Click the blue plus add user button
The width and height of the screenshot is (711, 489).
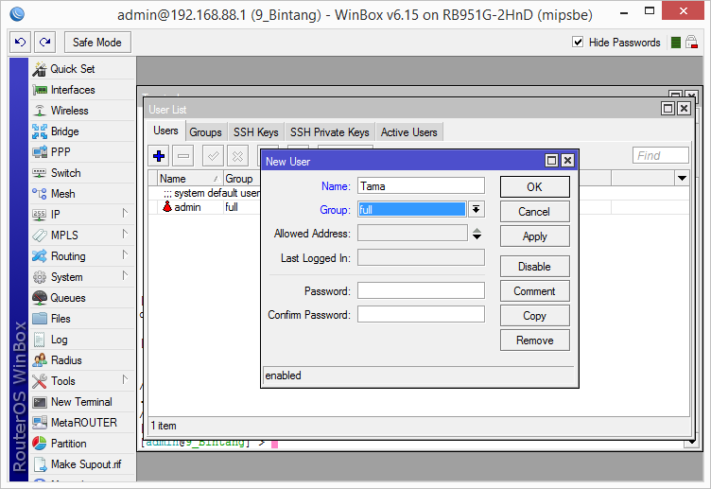[159, 156]
